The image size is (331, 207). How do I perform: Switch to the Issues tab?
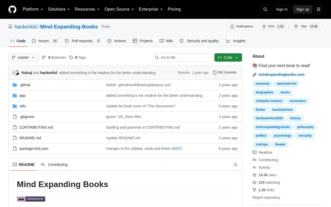coord(45,41)
